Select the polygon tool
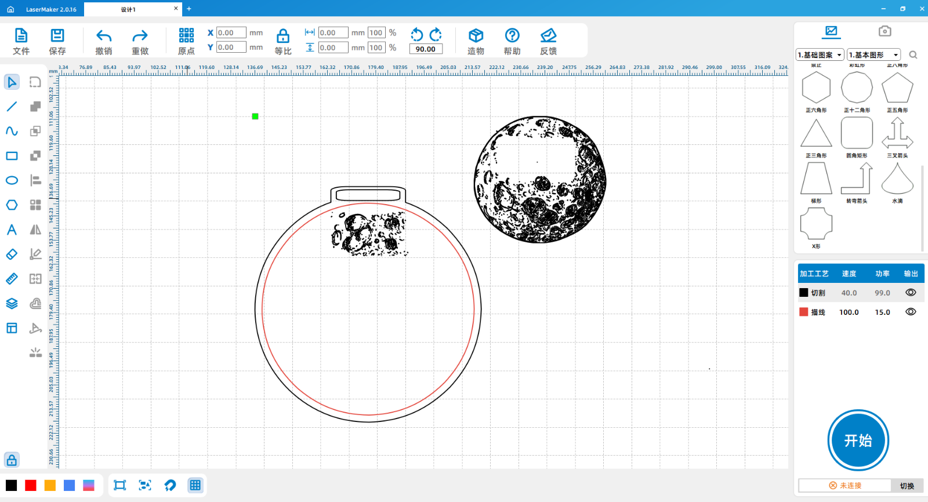The width and height of the screenshot is (928, 502). click(12, 205)
